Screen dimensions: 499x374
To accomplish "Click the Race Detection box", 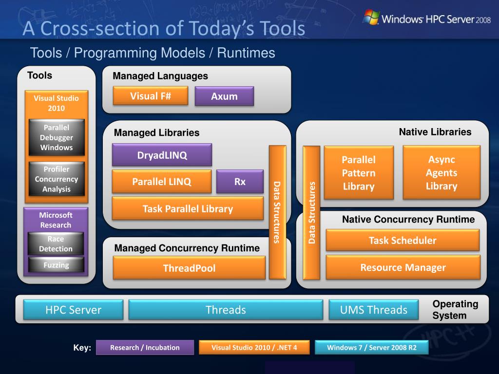I will 56,243.
